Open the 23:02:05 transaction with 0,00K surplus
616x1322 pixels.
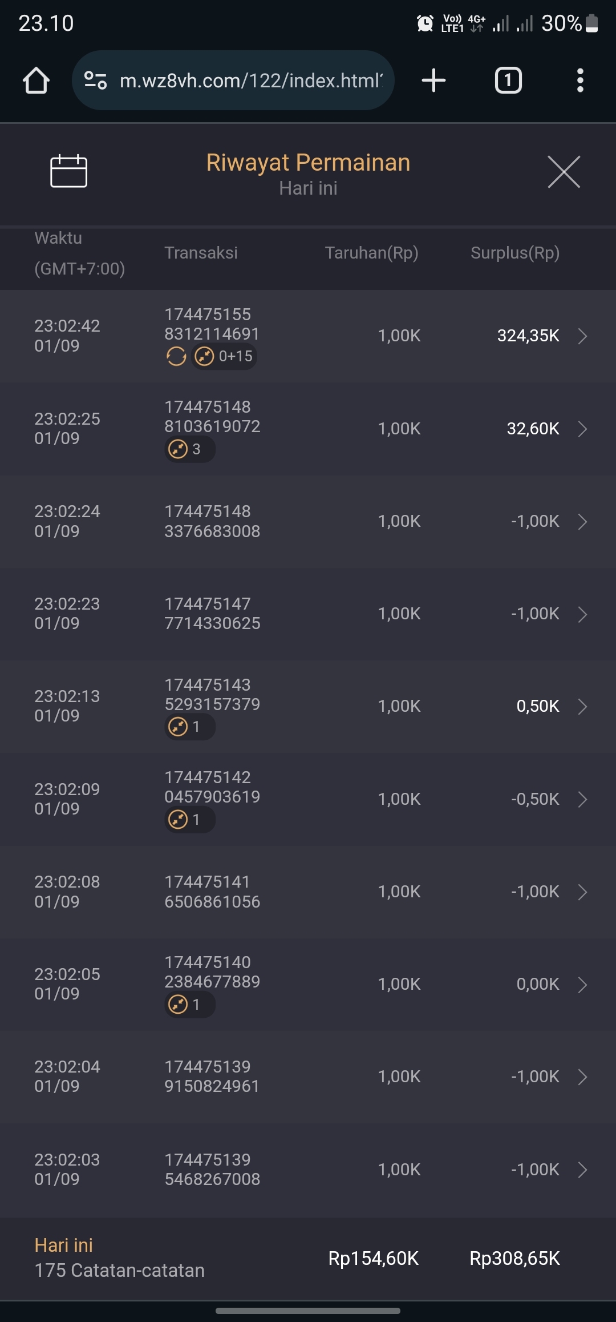pos(308,984)
